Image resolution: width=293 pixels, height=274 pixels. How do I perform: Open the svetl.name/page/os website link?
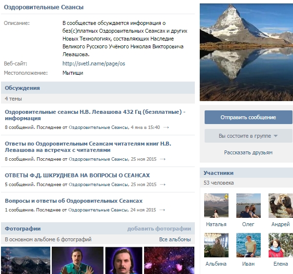click(94, 63)
